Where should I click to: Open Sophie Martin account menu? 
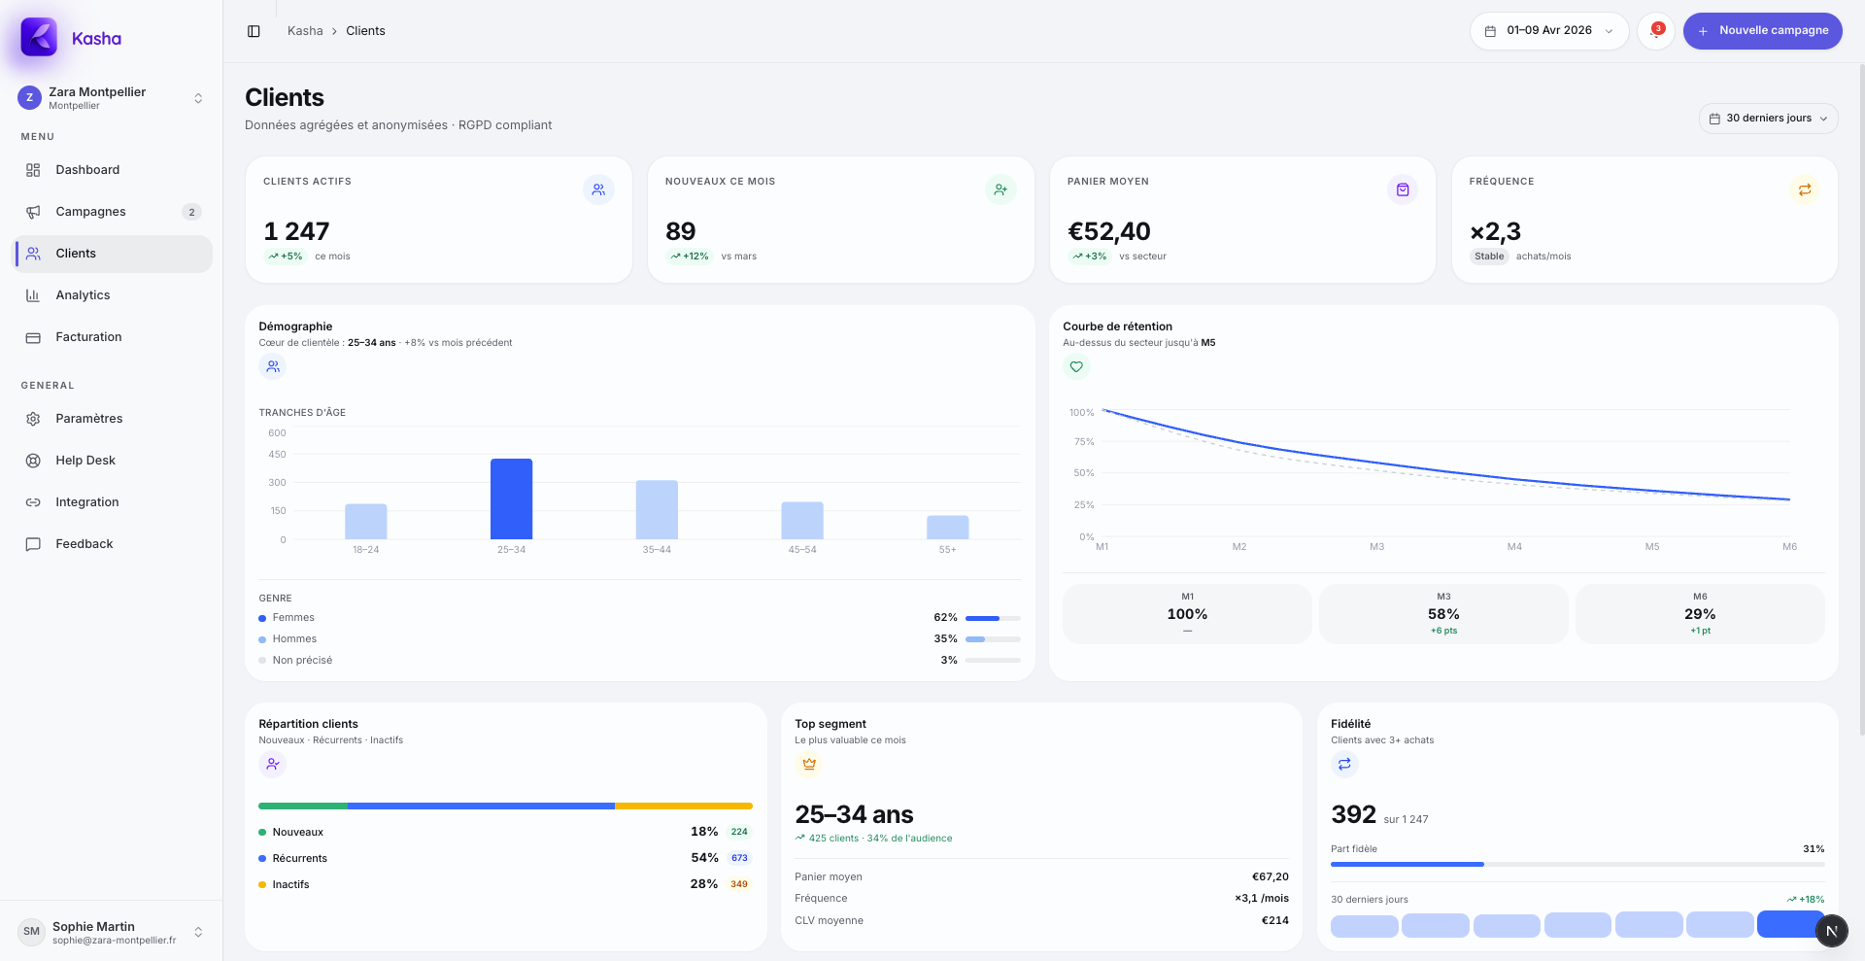tap(112, 932)
